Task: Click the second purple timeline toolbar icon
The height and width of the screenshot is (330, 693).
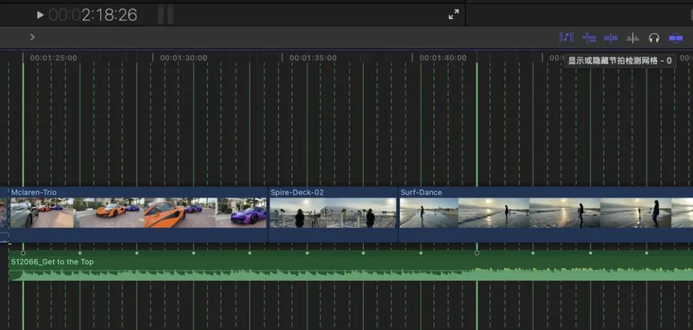Action: [x=588, y=38]
